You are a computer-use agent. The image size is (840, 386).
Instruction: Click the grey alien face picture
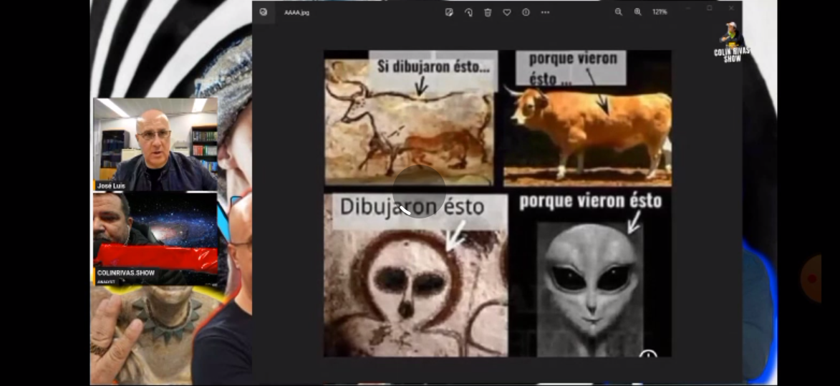[x=590, y=289]
